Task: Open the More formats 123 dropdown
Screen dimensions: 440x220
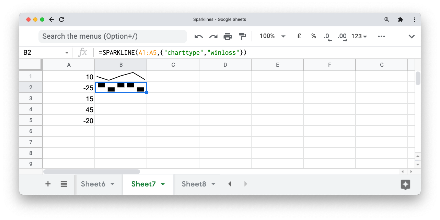Action: tap(359, 36)
